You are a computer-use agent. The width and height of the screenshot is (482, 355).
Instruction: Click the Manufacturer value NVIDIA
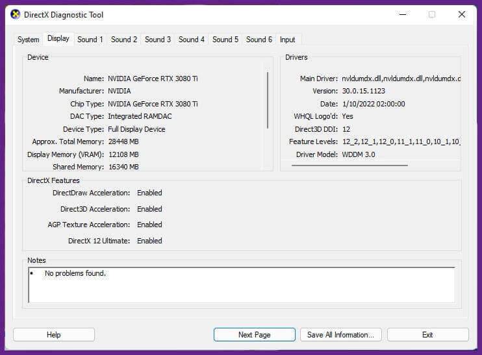(120, 92)
